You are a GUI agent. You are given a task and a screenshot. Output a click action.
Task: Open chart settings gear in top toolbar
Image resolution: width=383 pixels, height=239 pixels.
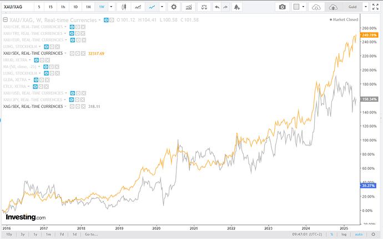click(x=174, y=7)
